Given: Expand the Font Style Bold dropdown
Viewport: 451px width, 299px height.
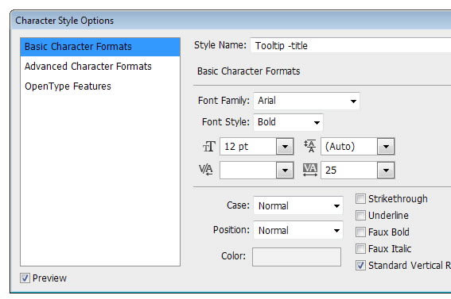Looking at the screenshot, I should click(288, 122).
